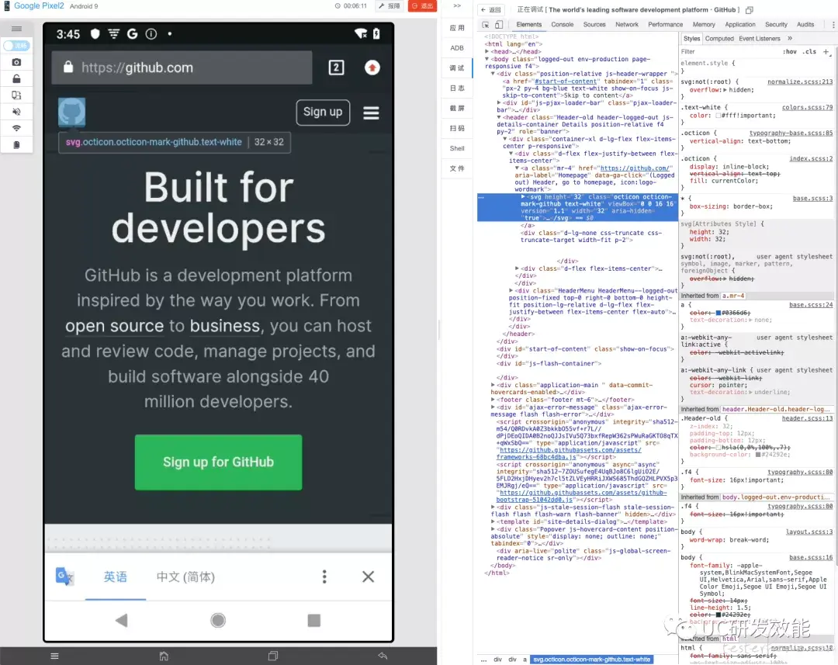Viewport: 838px width, 665px height.
Task: Expand the head element node
Action: click(487, 52)
